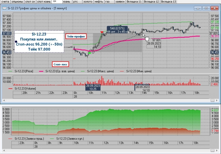Click the 97 001 crosshair price tooltip
221x154 pixels.
pos(154,44)
